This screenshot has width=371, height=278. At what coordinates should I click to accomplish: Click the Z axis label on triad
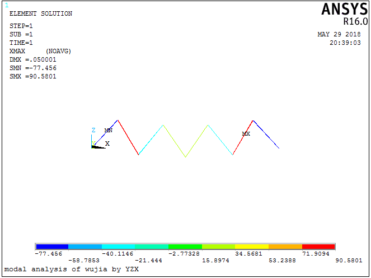click(x=93, y=130)
